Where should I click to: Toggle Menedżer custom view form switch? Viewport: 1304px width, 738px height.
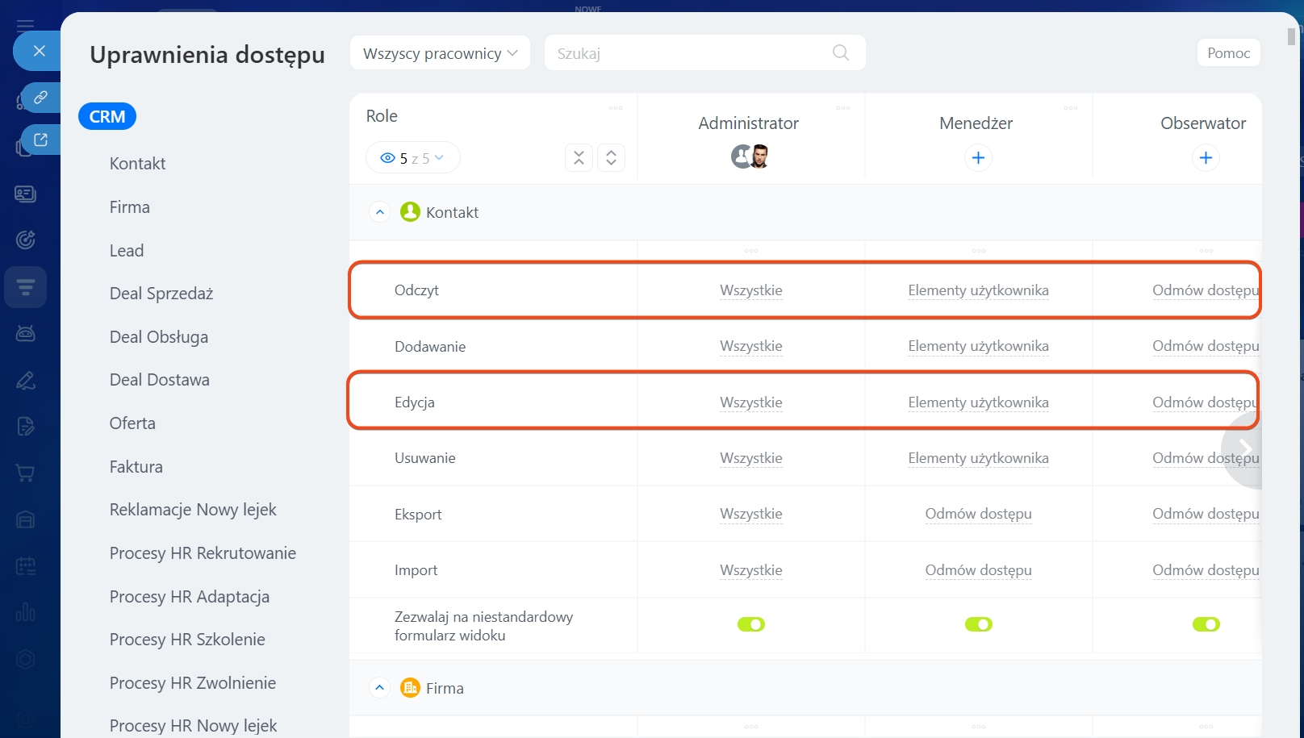tap(979, 624)
